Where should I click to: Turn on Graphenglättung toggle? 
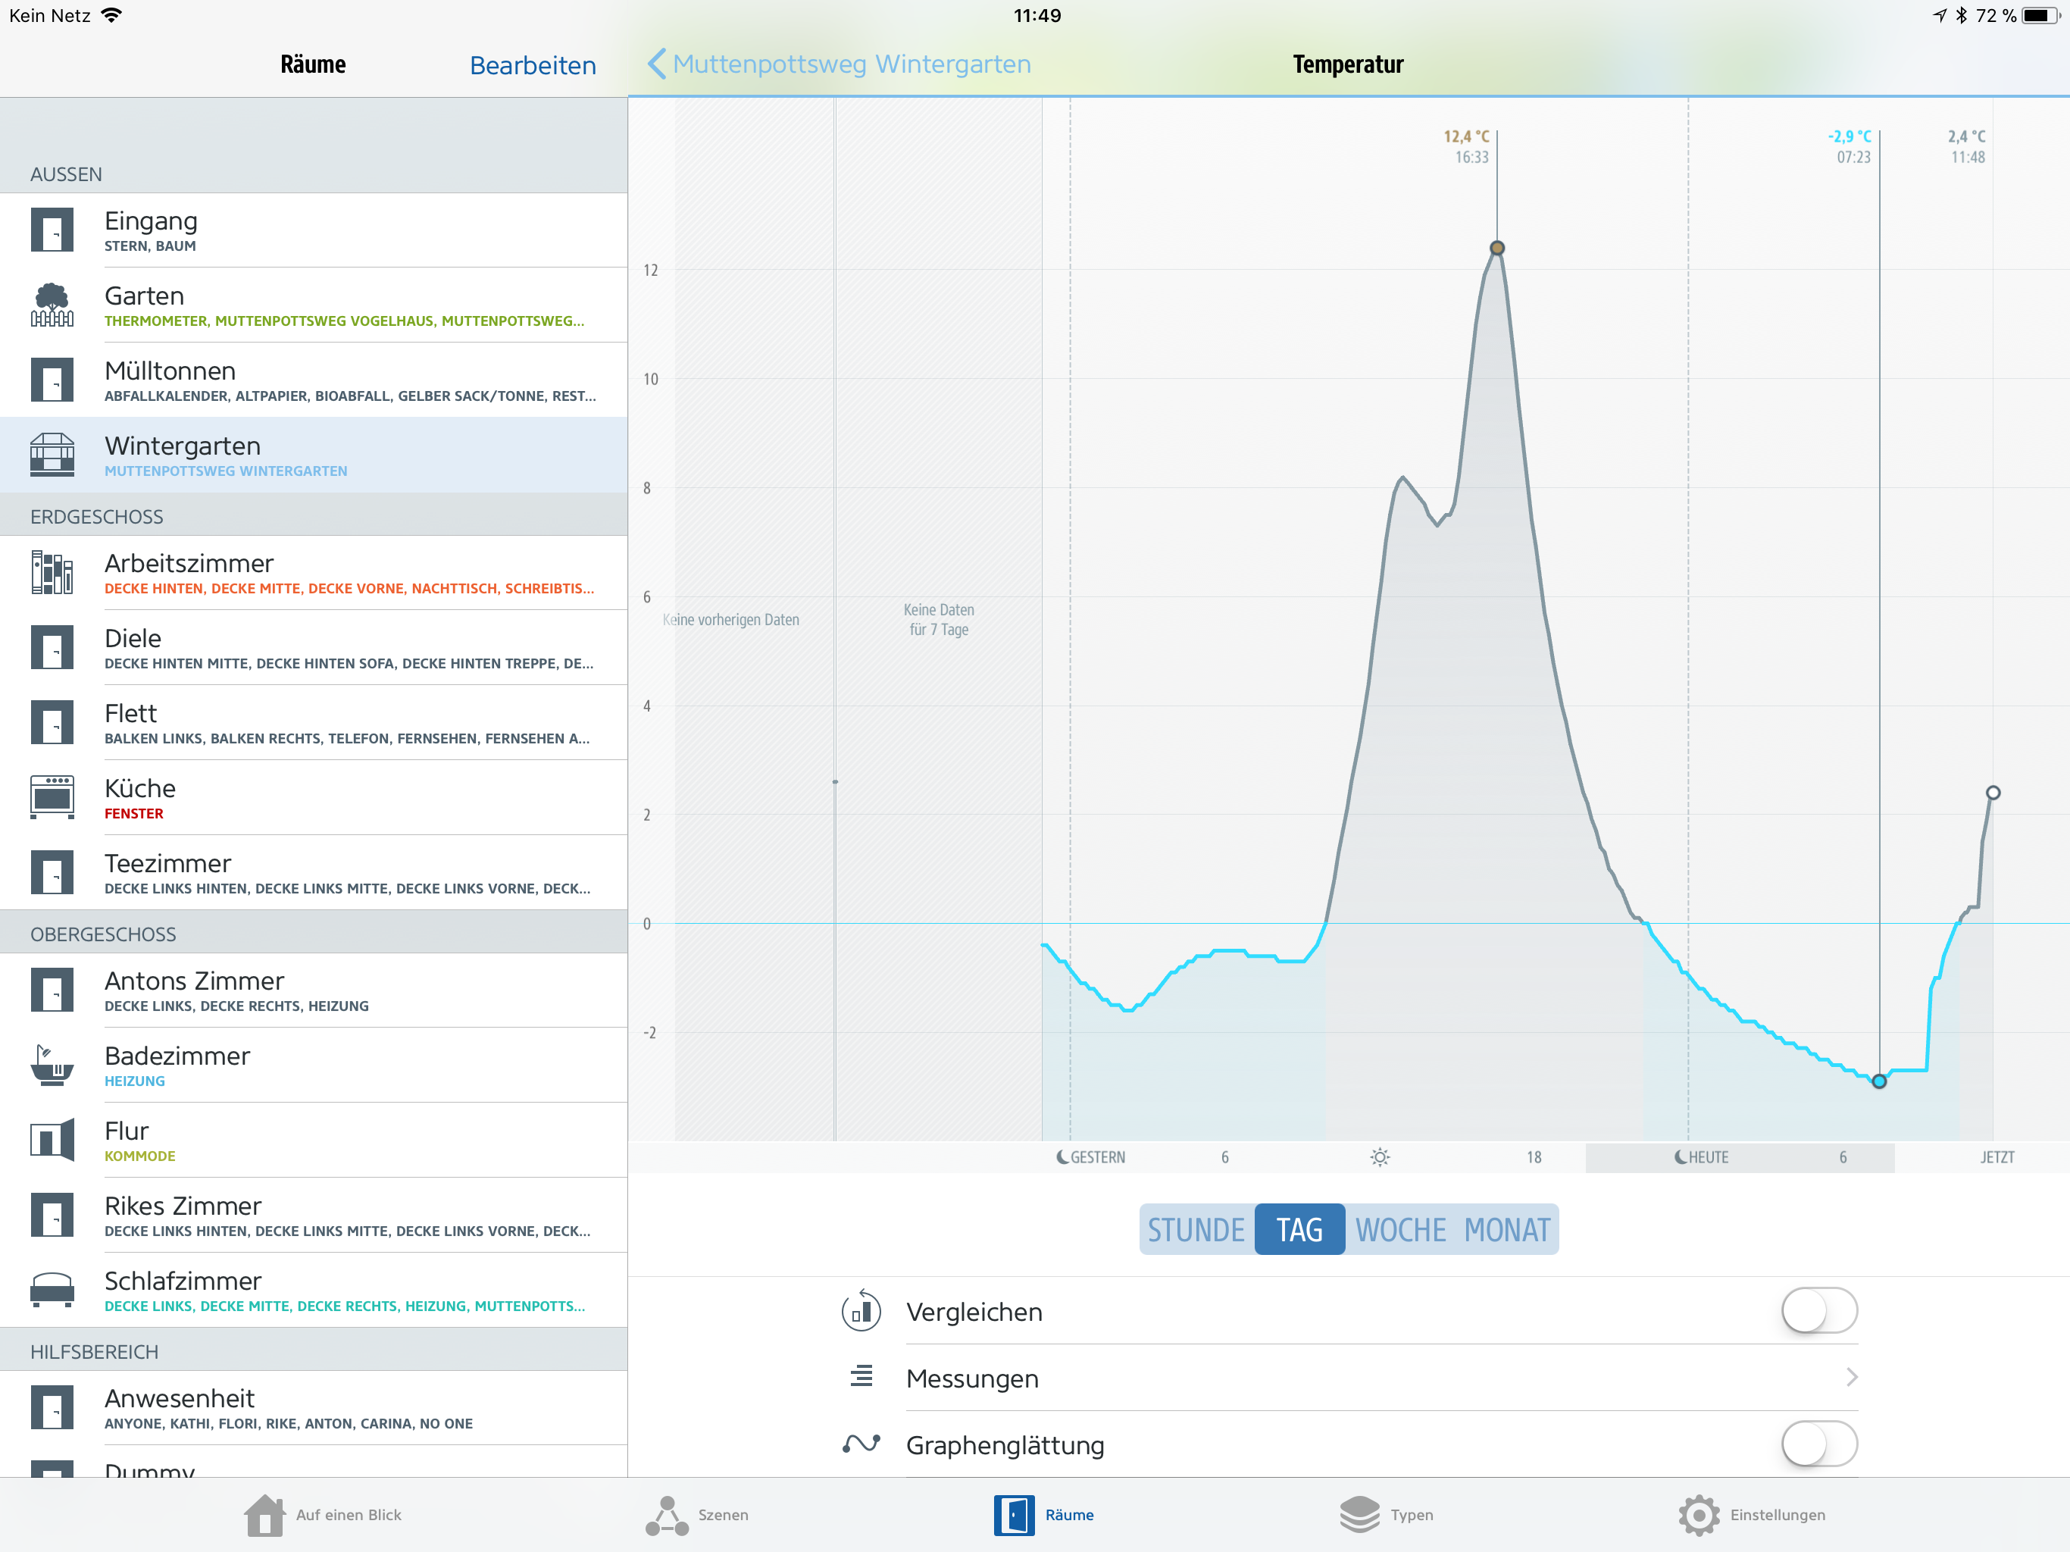coord(1818,1444)
